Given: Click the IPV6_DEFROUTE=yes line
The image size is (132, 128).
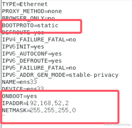Looking at the screenshot, I should coord(32,61).
